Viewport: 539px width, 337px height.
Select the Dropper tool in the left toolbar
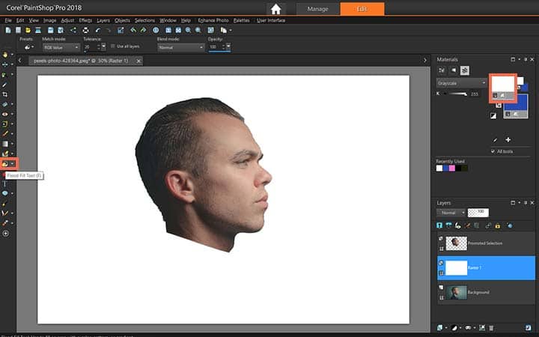point(4,85)
